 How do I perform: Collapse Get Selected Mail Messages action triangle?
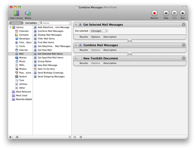click(76, 25)
